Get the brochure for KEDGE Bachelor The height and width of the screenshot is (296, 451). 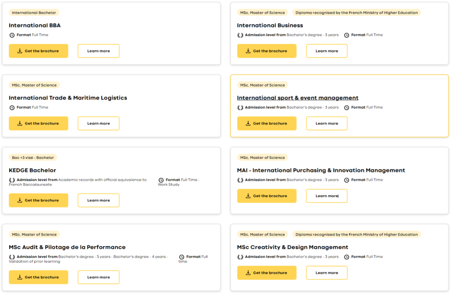(x=38, y=200)
